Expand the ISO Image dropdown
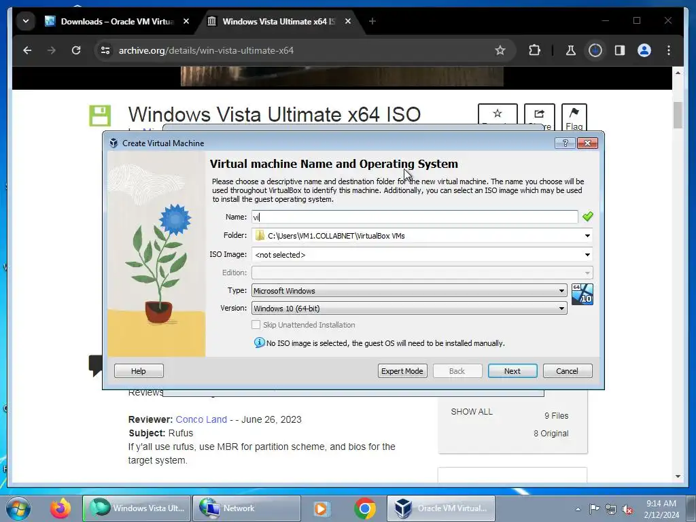The width and height of the screenshot is (696, 522). coord(587,255)
